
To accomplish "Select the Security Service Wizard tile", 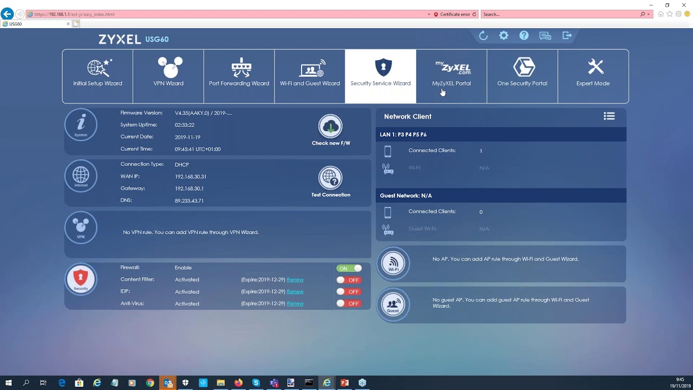I will point(381,76).
